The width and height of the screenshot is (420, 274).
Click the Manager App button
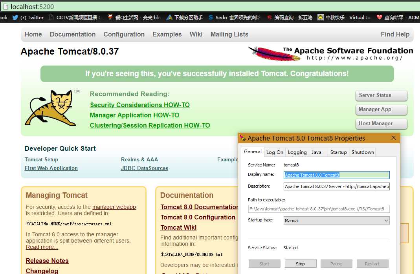point(381,110)
